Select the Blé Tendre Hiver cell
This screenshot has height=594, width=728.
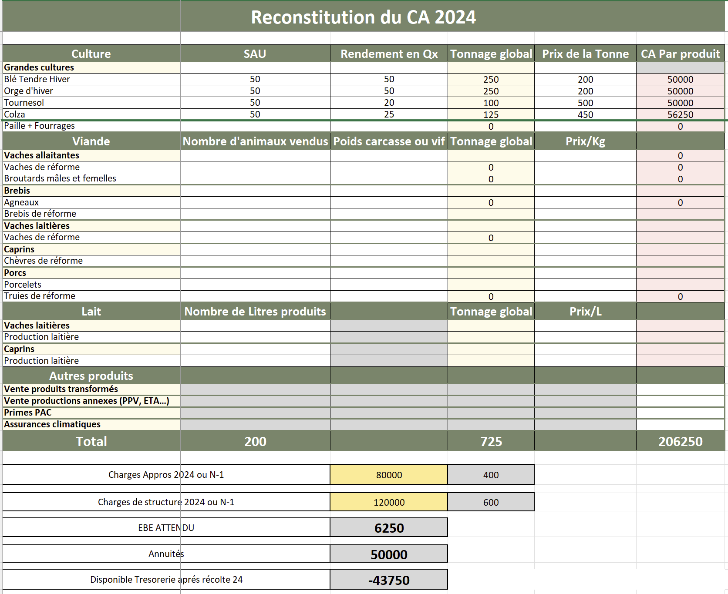[x=91, y=79]
